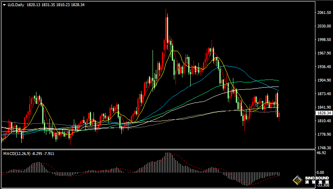This screenshot has width=333, height=189.
Task: Click the LLG,Daily chart title
Action: (16, 5)
